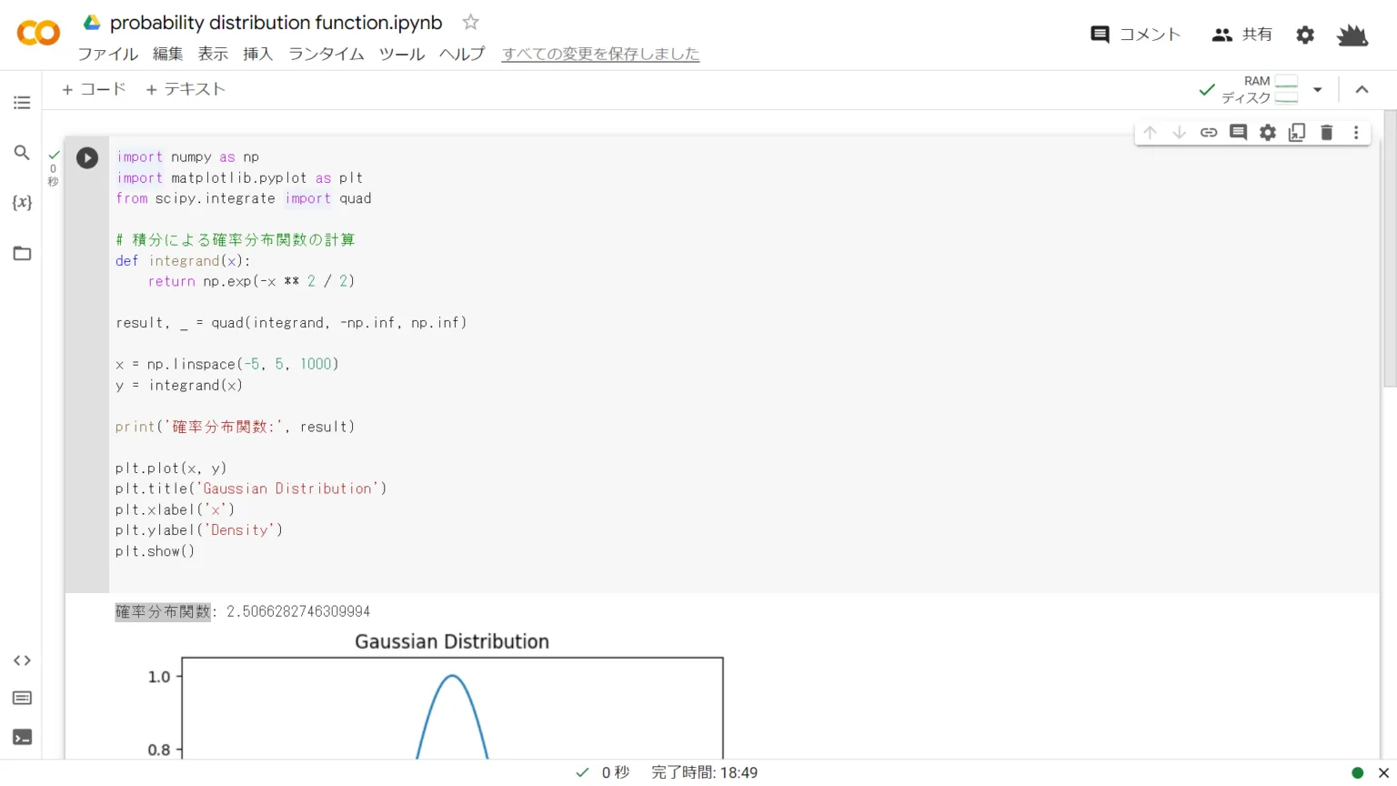Click the line import numpy as np

click(x=187, y=157)
